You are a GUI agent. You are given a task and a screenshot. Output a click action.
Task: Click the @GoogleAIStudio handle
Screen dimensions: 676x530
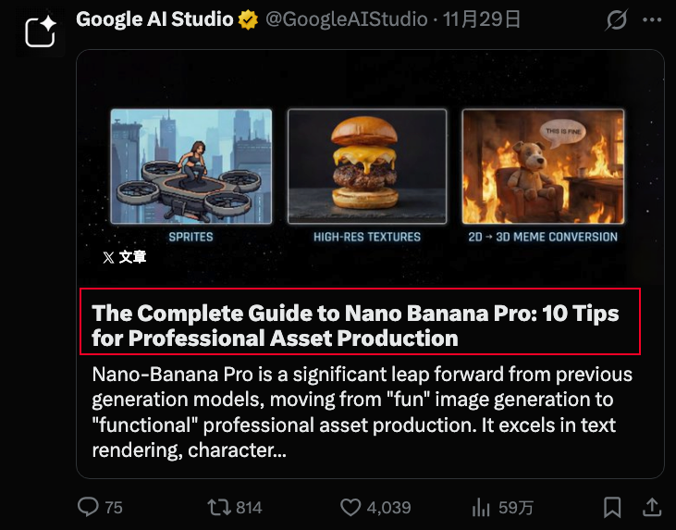coord(348,19)
